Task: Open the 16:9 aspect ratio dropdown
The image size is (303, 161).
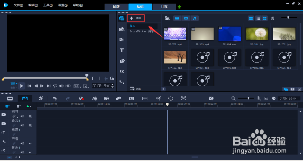Action: [77, 86]
